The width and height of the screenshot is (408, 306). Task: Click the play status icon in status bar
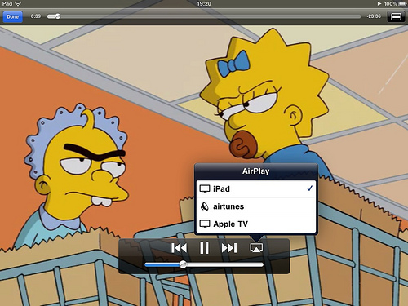379,3
